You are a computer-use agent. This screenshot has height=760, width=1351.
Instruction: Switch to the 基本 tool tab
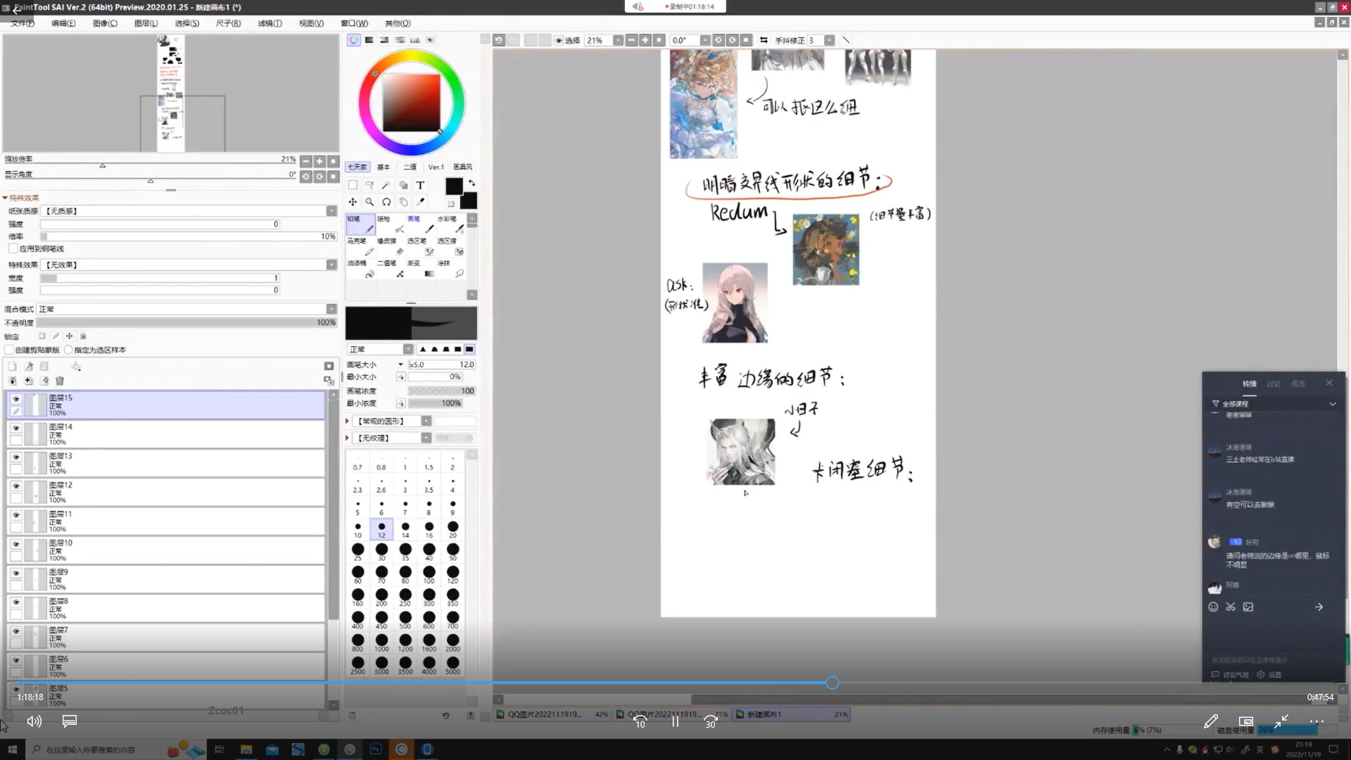coord(383,167)
